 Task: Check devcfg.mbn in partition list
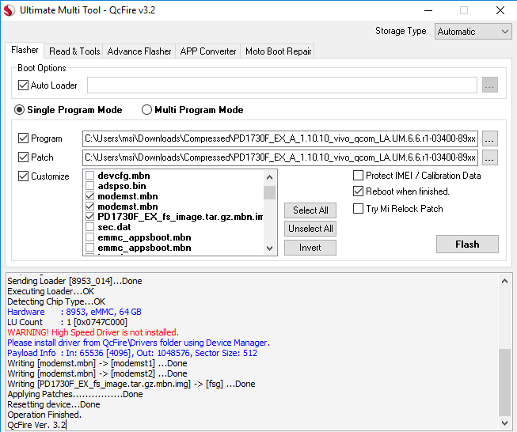click(89, 176)
